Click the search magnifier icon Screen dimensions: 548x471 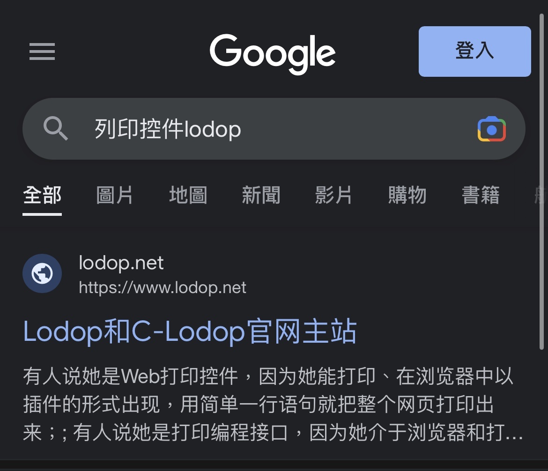pos(55,129)
